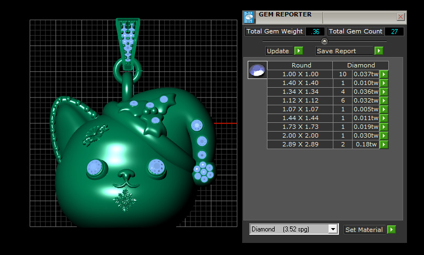Click green arrow for 1.00 X 1.00 row
Image resolution: width=424 pixels, height=255 pixels.
click(x=384, y=74)
